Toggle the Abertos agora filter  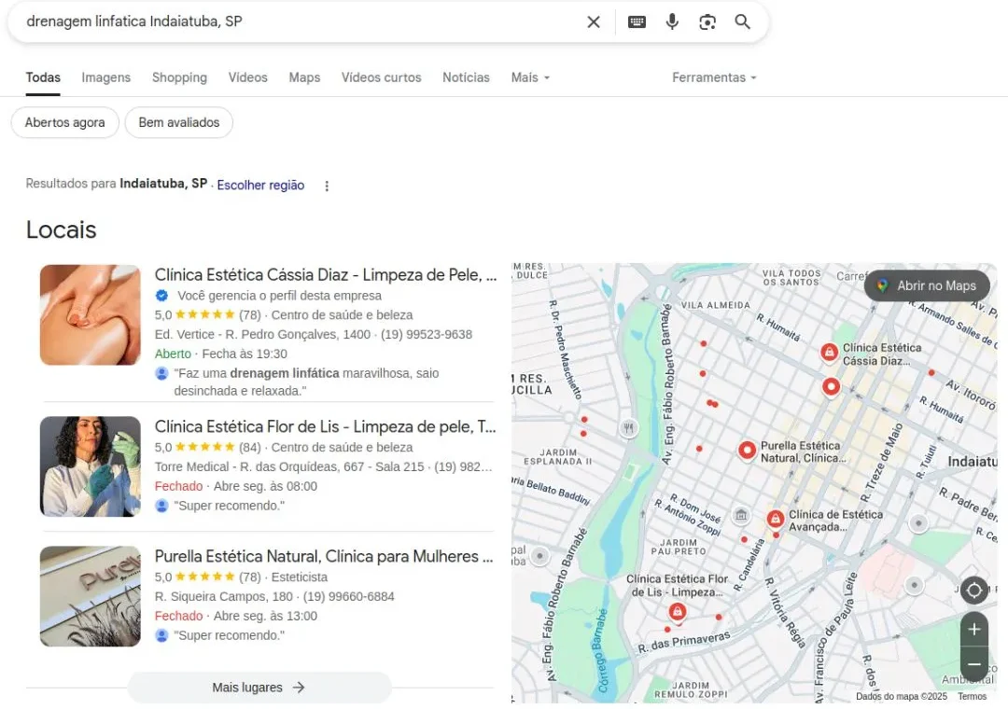(64, 122)
